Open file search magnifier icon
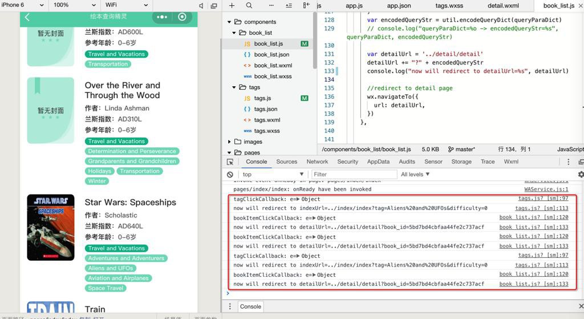The image size is (584, 319). (249, 5)
